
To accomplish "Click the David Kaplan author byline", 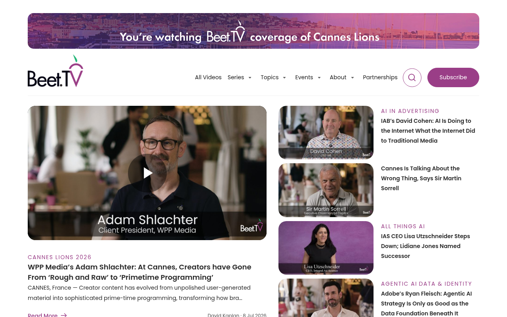I will 223,315.
